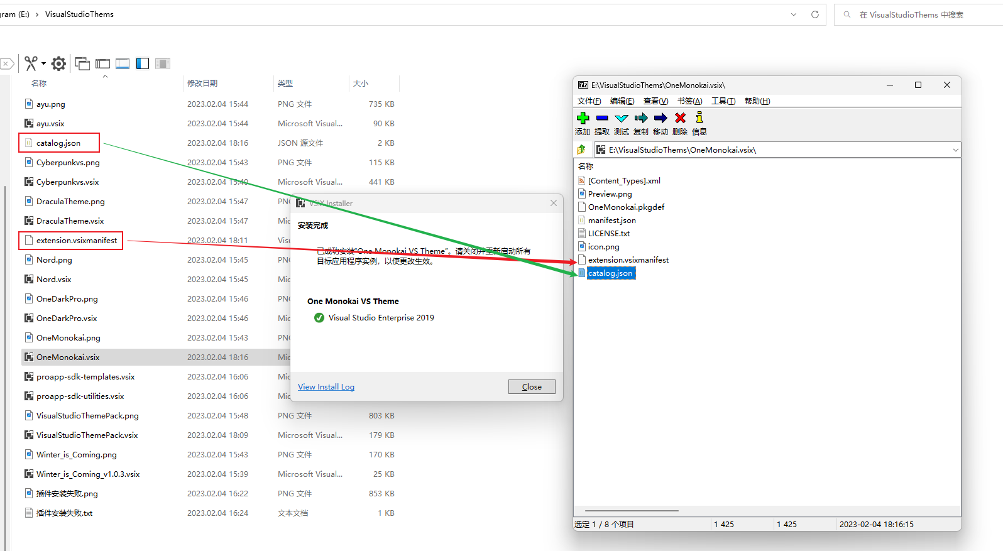The height and width of the screenshot is (551, 1003).
Task: Click the 提取 (Extract) toolbar button in 7-Zip
Action: click(x=602, y=123)
